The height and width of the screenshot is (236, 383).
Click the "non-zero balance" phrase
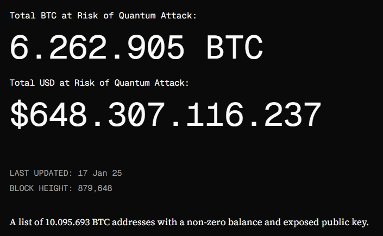pyautogui.click(x=225, y=222)
